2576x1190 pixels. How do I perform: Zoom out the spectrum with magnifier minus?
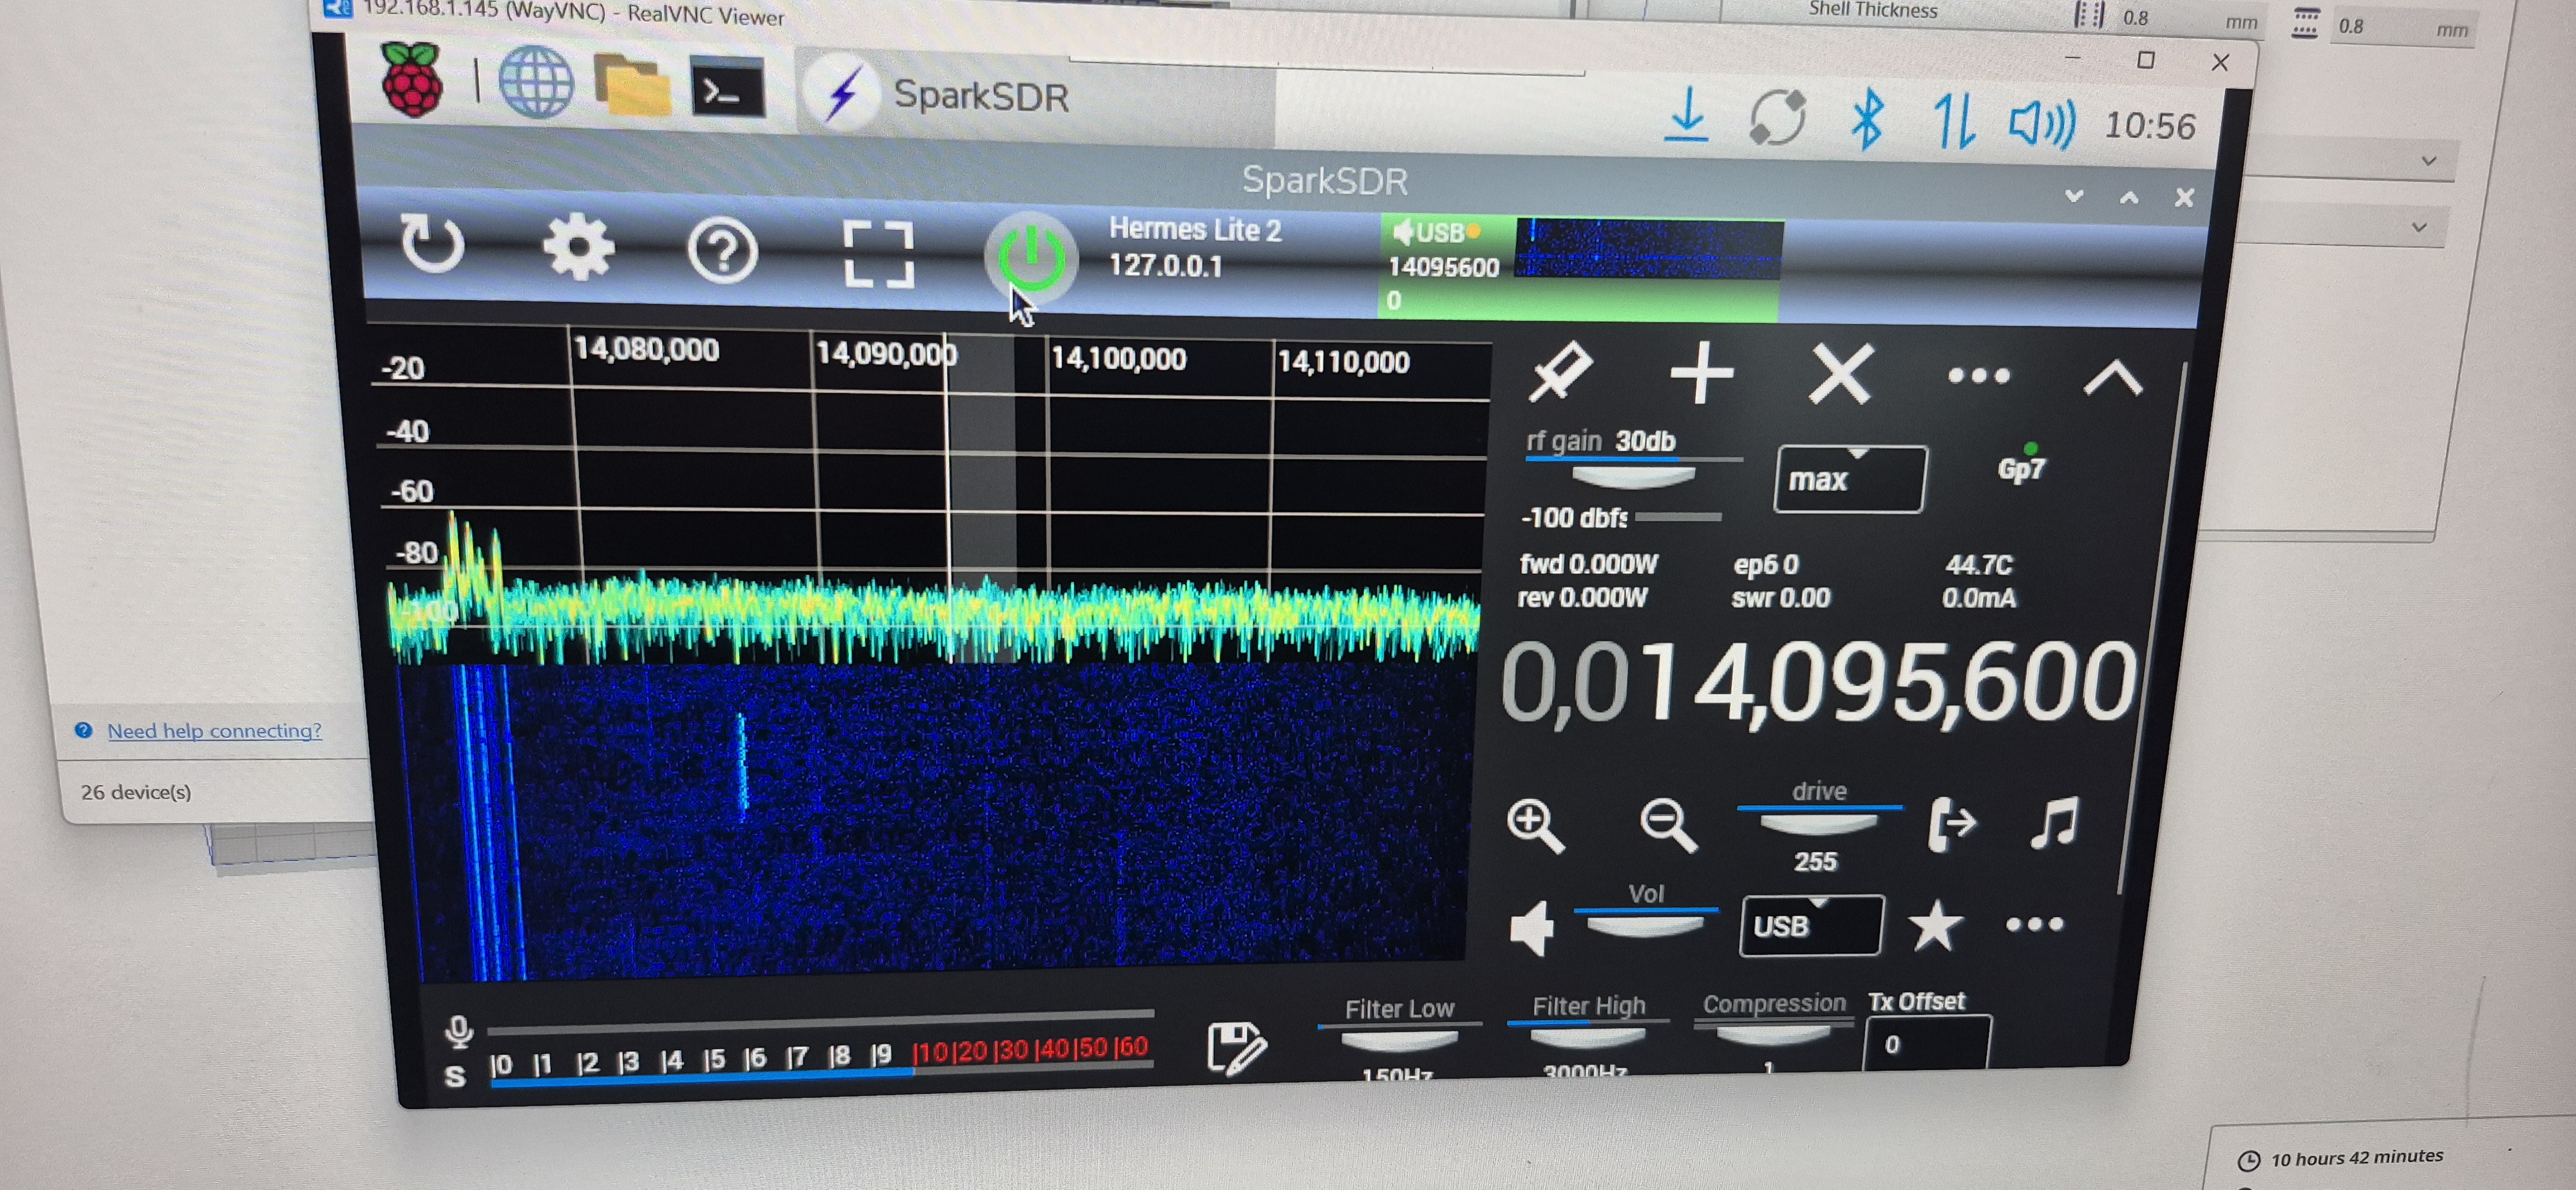point(1667,825)
